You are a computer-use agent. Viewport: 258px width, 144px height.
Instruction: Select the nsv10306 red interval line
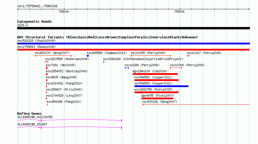point(176,68)
